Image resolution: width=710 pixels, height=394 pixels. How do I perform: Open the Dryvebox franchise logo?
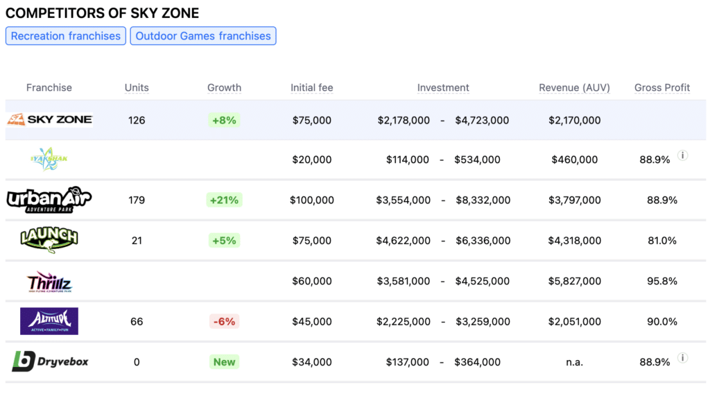(50, 361)
